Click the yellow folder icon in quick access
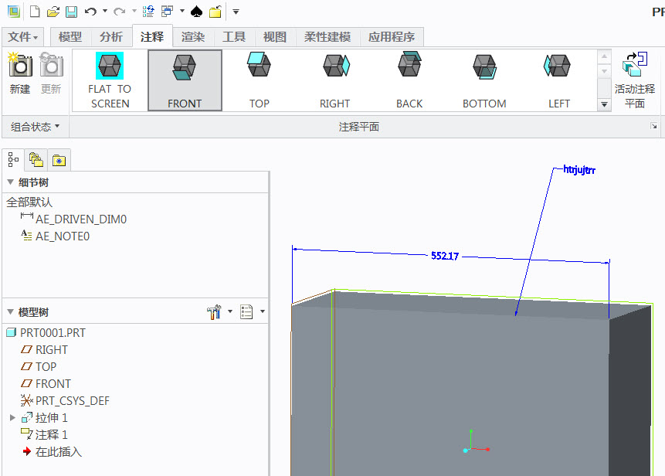 pos(215,12)
